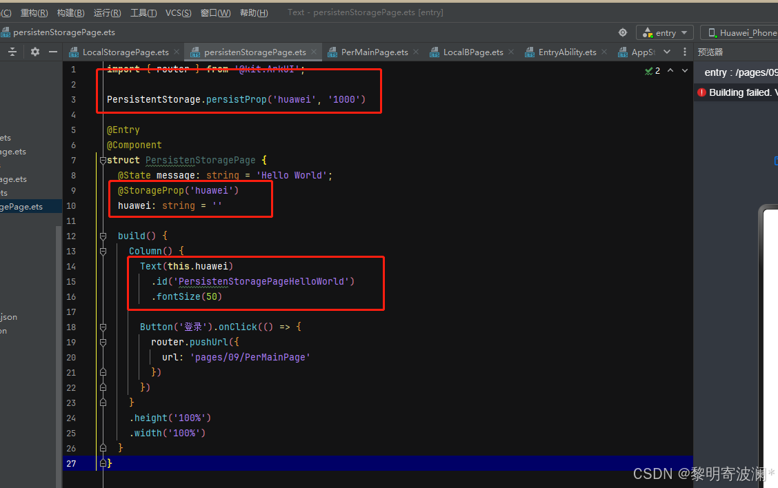Click Text(this.huawei) on line 14

[x=186, y=266]
